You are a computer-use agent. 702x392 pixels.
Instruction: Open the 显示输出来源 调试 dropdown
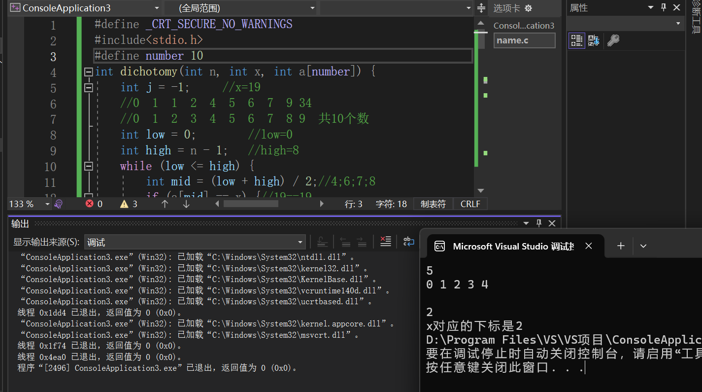pos(195,242)
